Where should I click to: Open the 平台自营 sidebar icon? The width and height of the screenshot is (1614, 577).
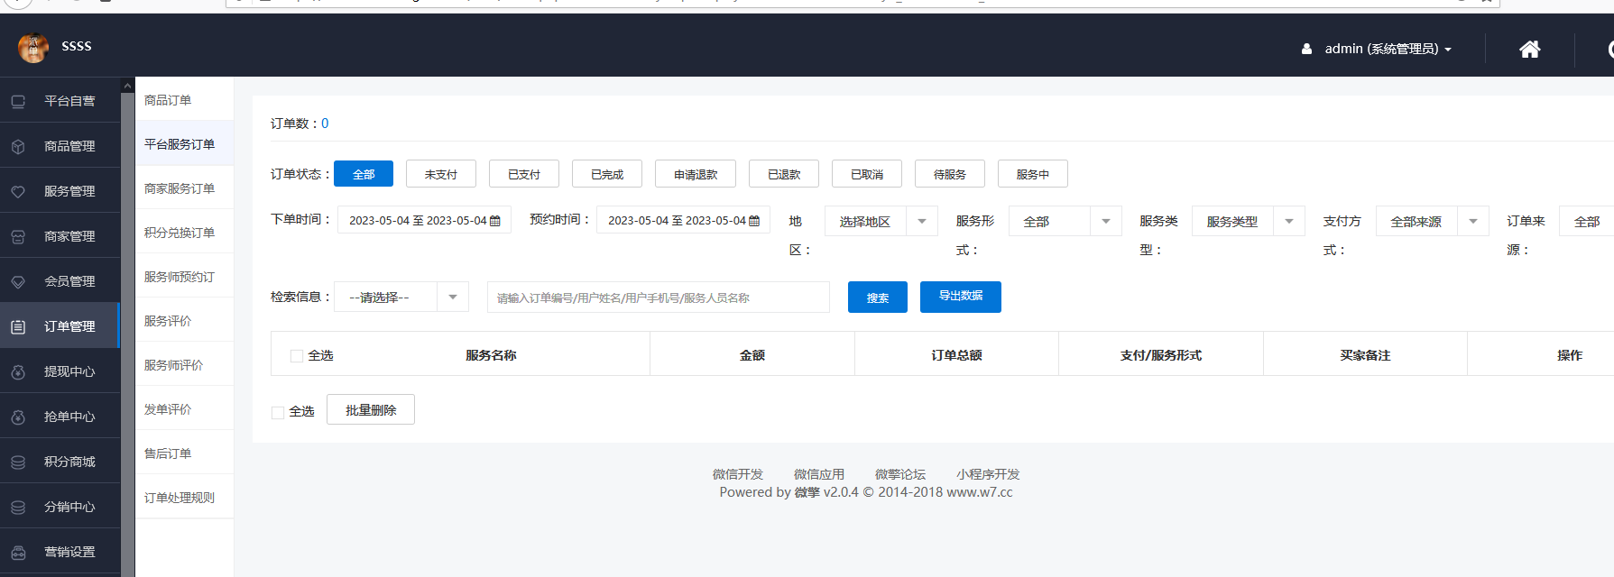18,102
